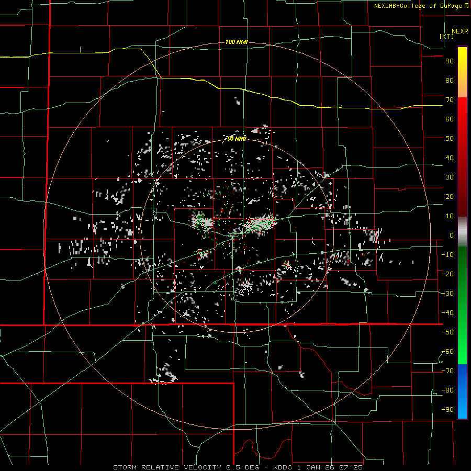This screenshot has height=471, width=471.
Task: Click the 30 value on velocity scale
Action: pyautogui.click(x=450, y=177)
